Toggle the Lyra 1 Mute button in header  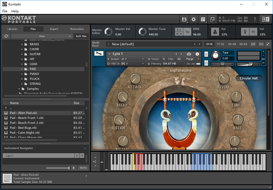click(x=206, y=63)
